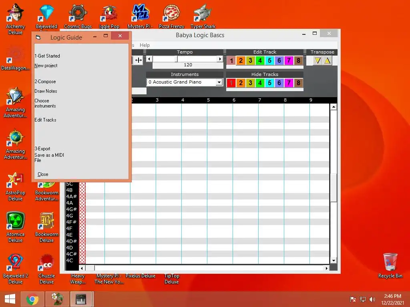
Task: Click Draw Notes in Logic Guide
Action: [46, 91]
